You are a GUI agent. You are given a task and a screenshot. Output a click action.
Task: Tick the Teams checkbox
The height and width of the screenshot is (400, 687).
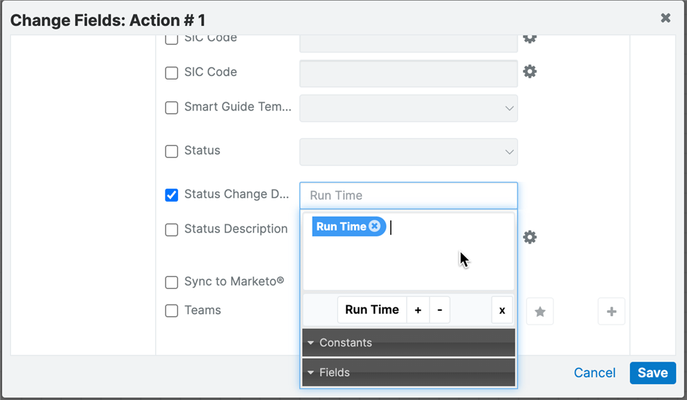[171, 311]
